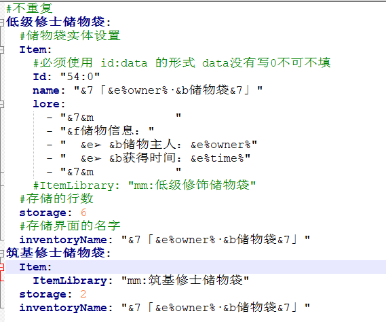Click the first inventoryName line

click(x=165, y=240)
